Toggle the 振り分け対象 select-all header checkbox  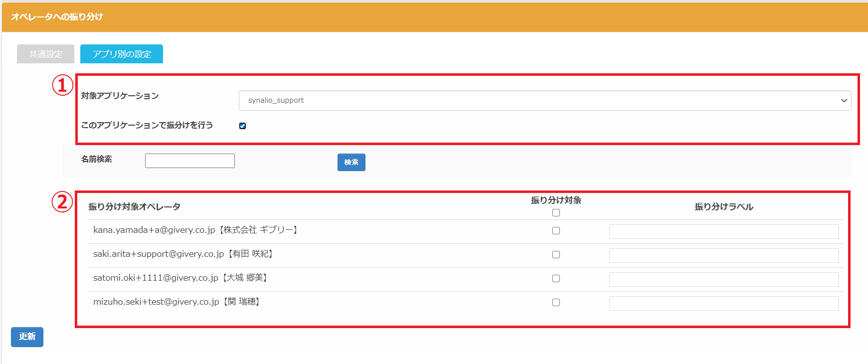point(556,213)
